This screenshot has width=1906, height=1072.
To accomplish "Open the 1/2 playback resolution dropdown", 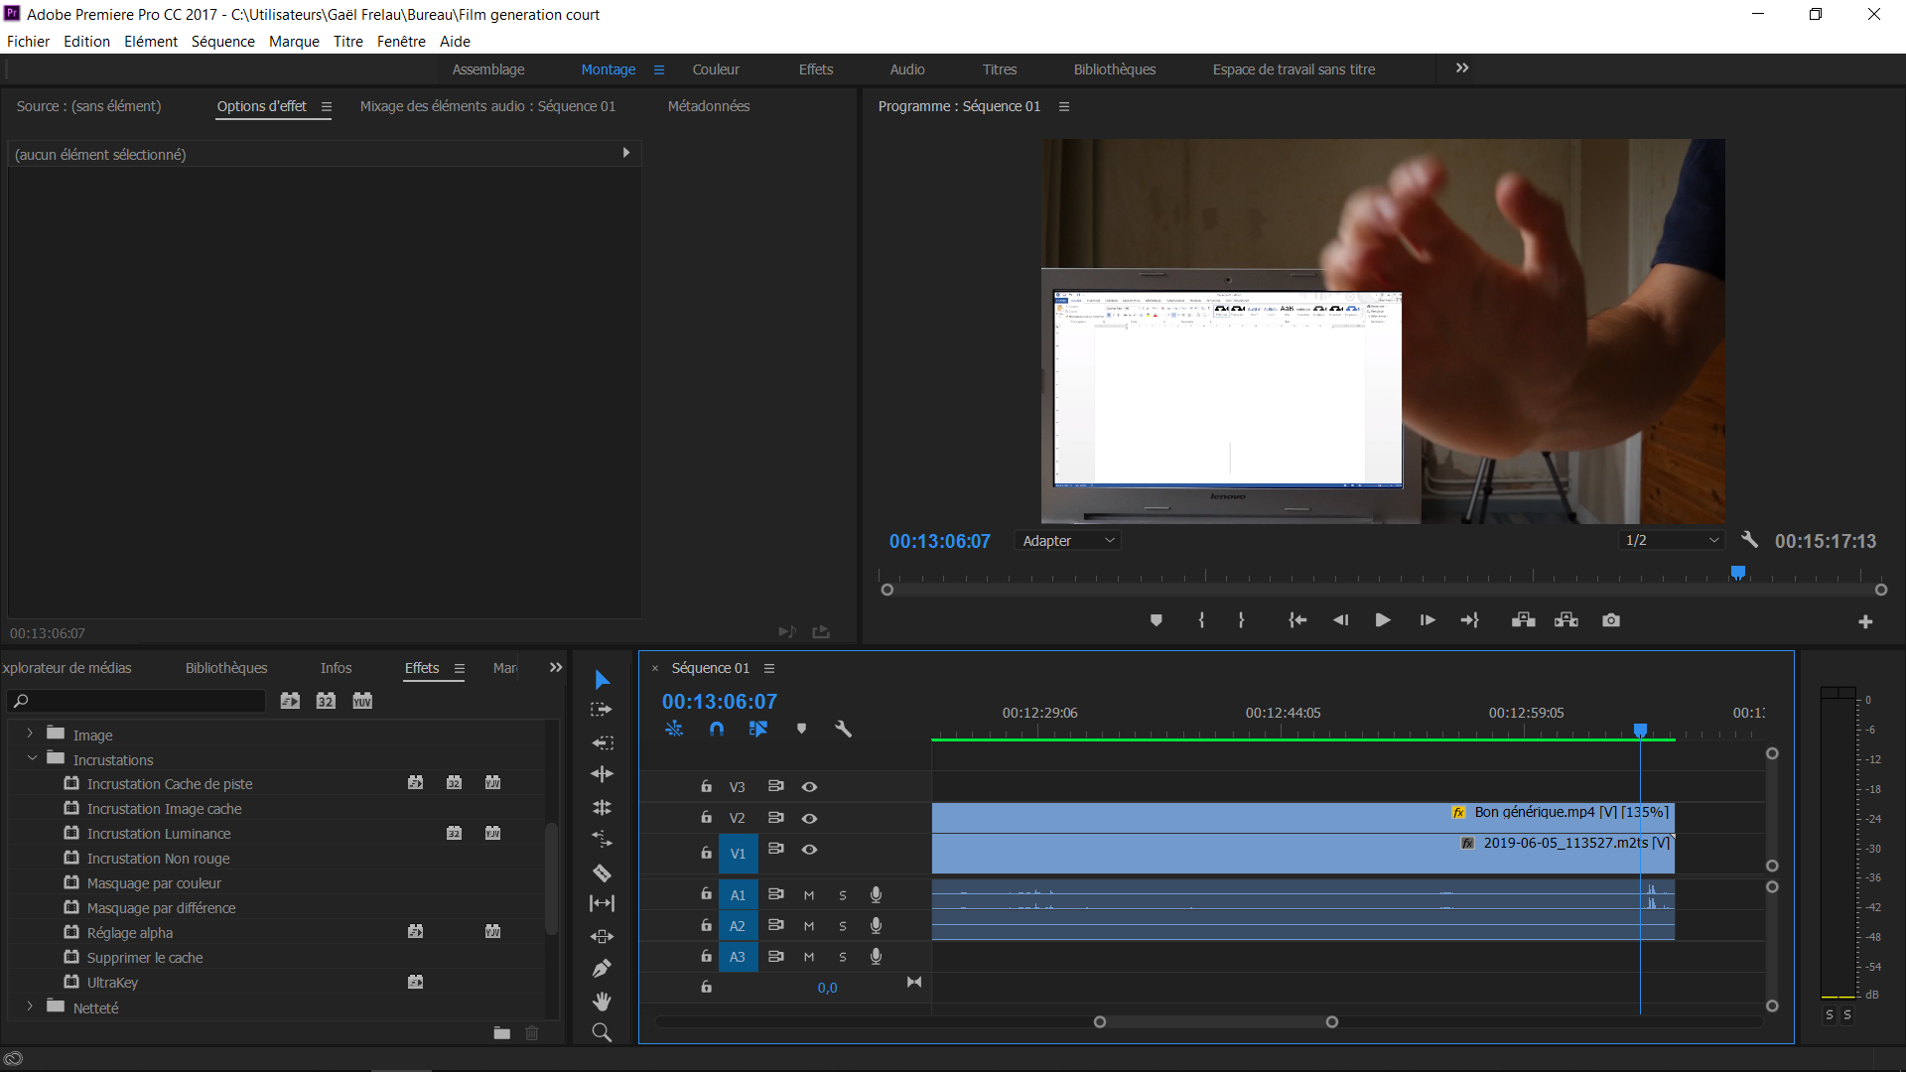I will click(x=1672, y=541).
